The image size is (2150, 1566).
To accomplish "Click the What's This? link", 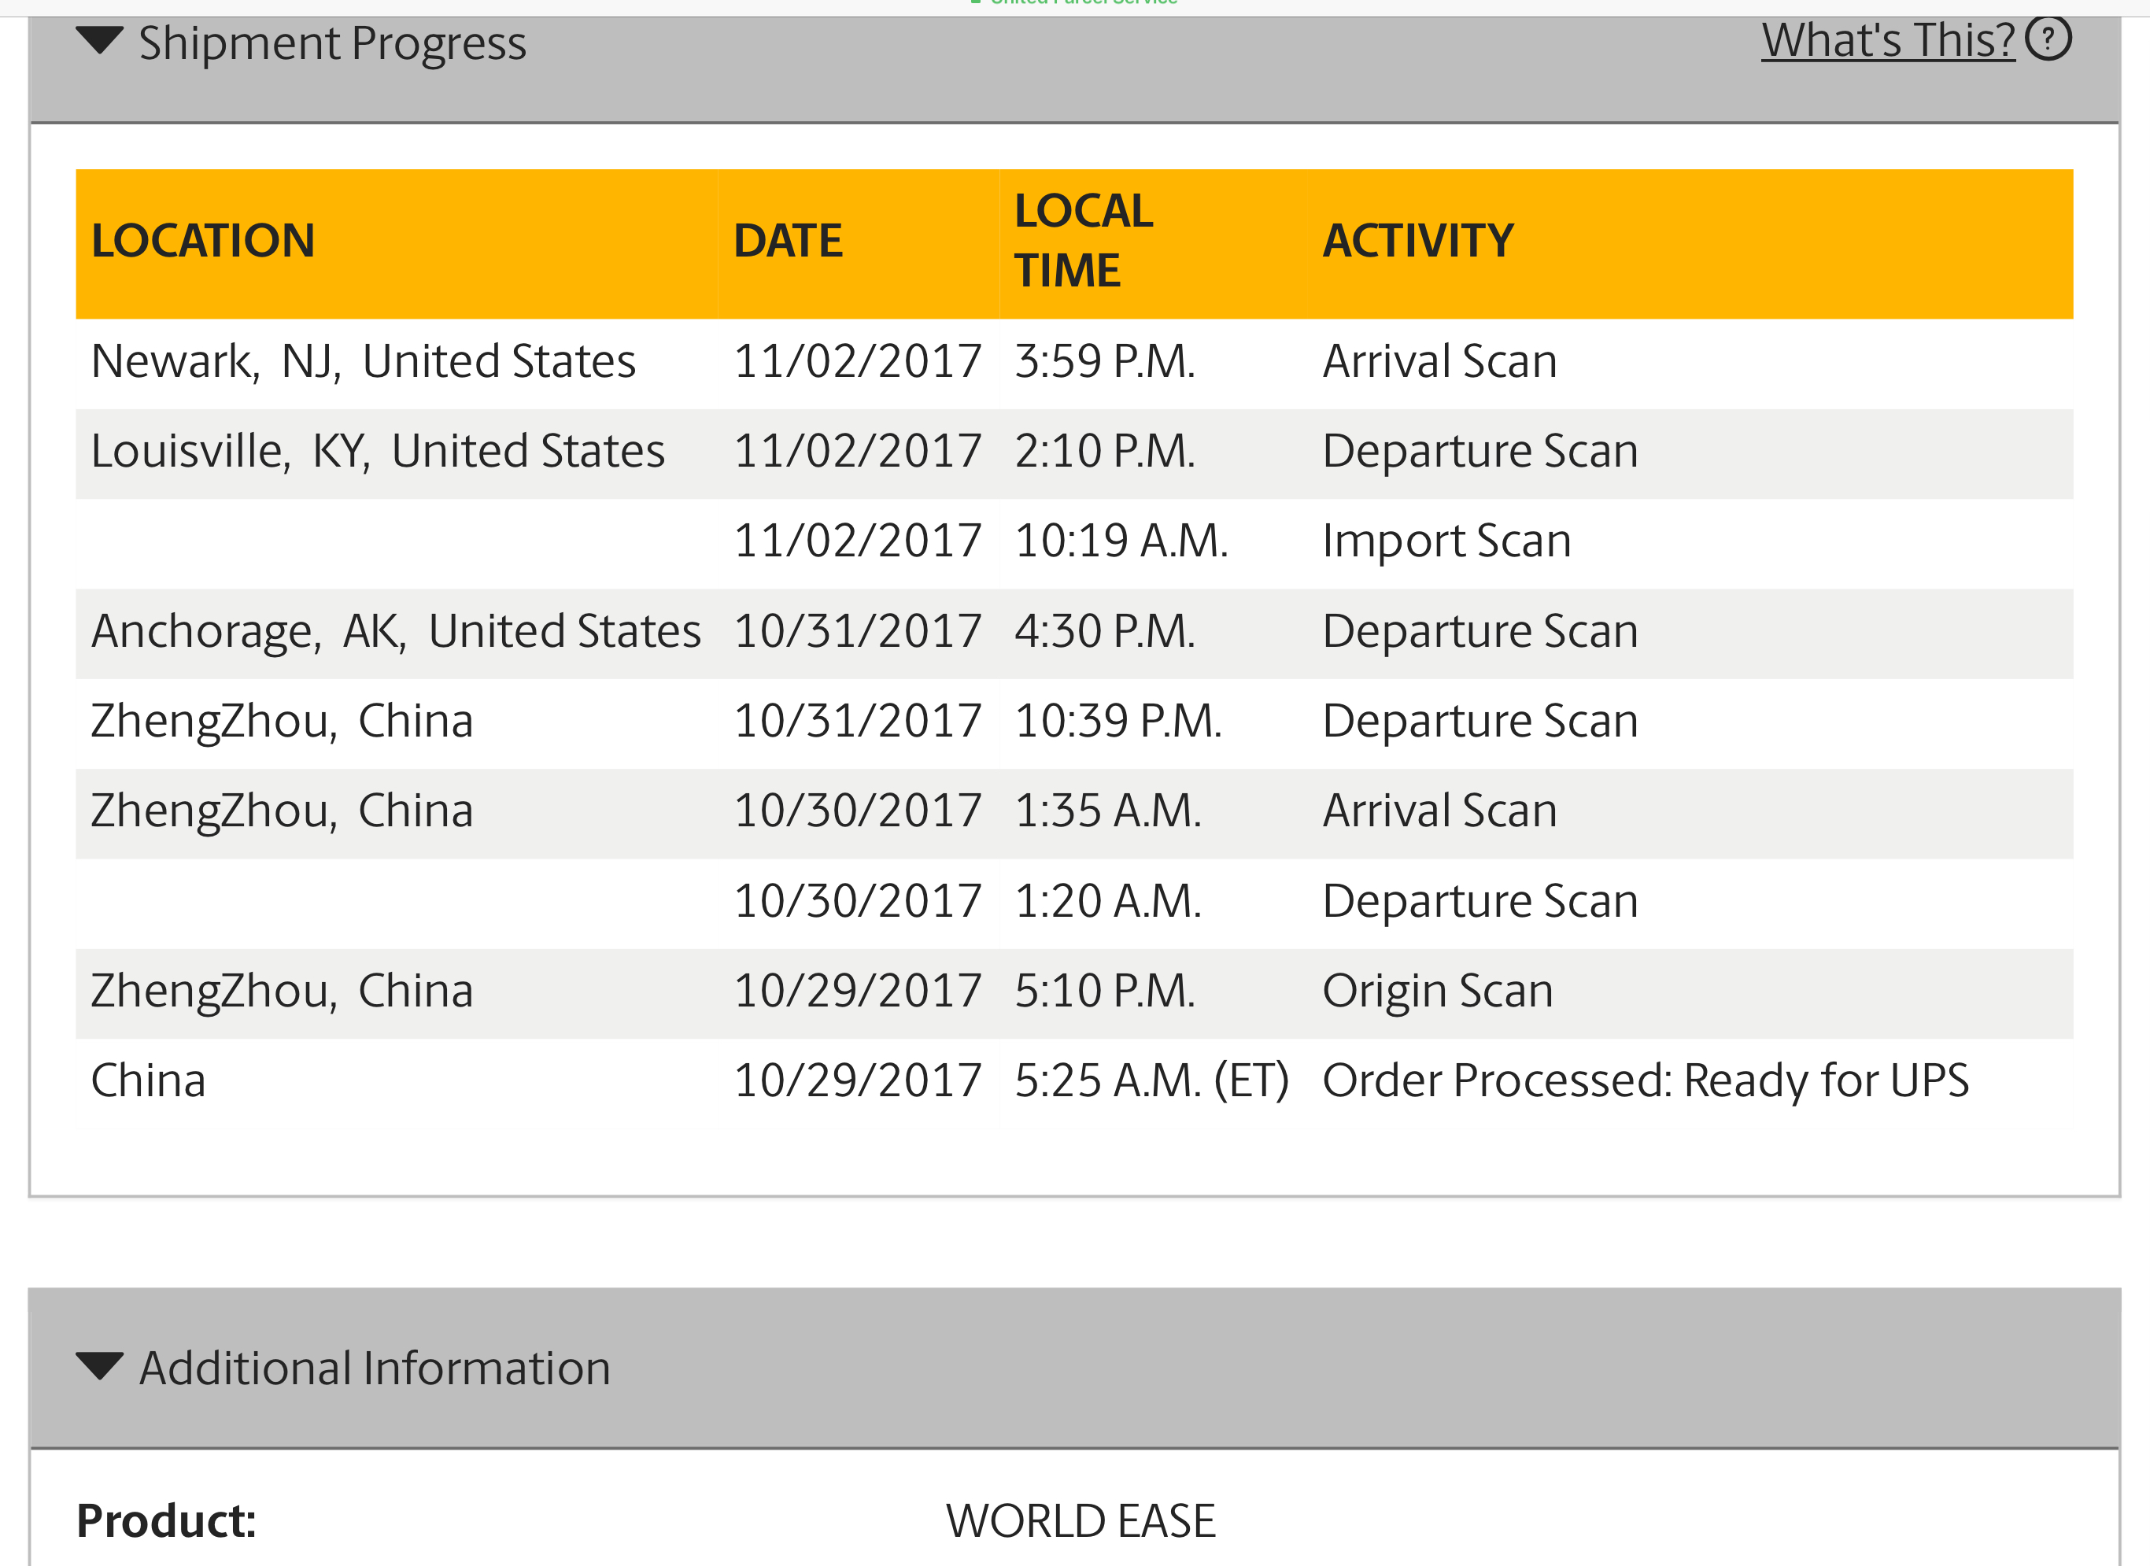I will tap(1886, 41).
